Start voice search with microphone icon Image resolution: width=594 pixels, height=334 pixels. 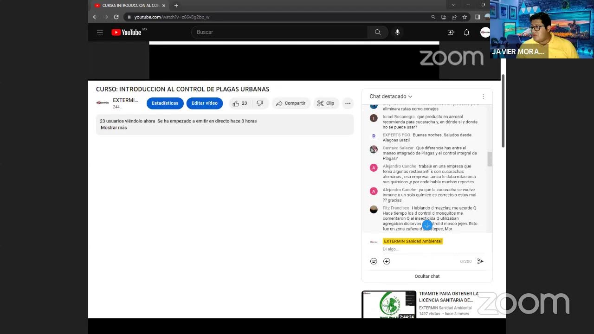click(x=397, y=32)
